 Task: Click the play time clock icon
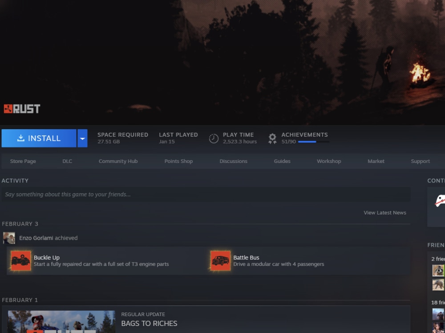coord(214,139)
